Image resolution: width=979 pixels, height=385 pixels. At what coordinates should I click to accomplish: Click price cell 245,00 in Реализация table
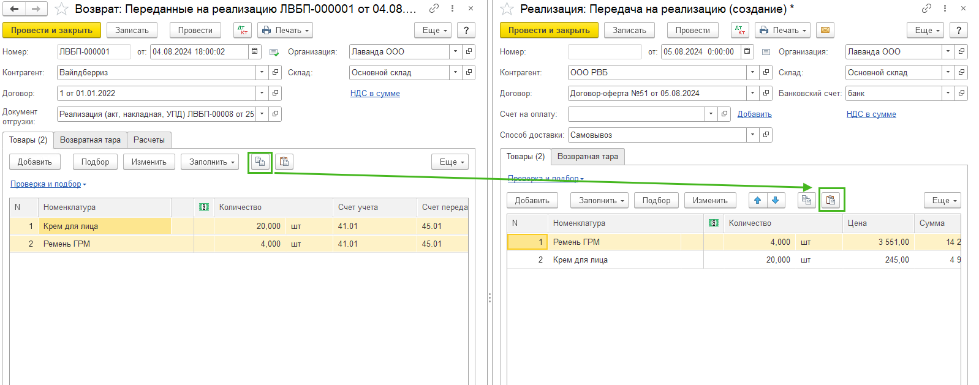[x=878, y=260]
